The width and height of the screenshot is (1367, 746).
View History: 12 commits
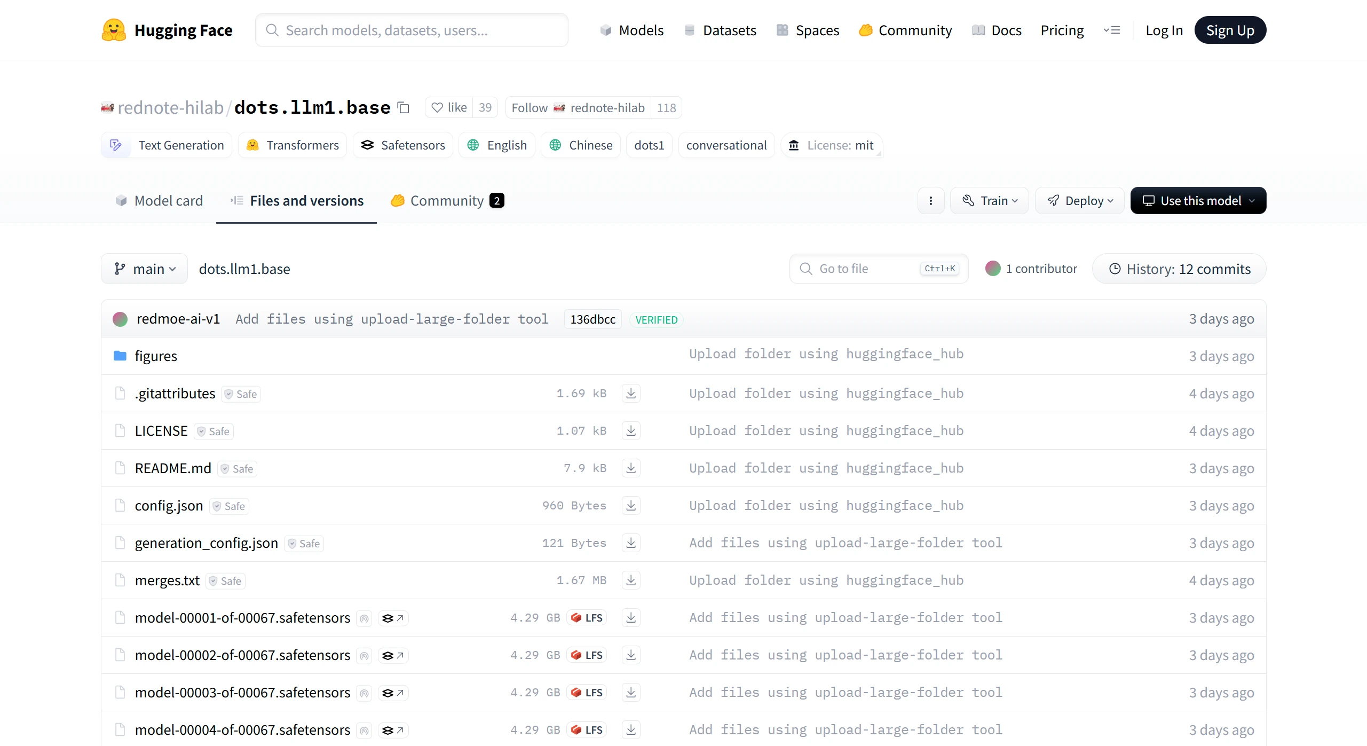(x=1180, y=269)
